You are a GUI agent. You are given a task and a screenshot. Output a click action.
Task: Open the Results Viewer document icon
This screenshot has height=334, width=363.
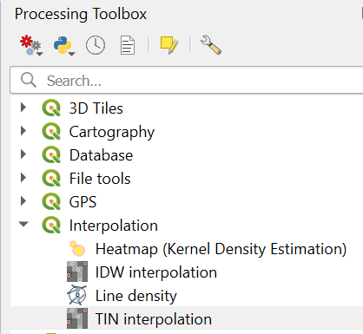(128, 45)
